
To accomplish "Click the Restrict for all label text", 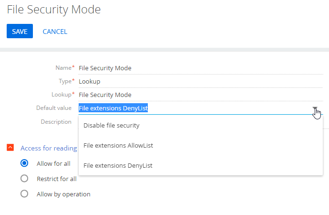I will (x=57, y=179).
